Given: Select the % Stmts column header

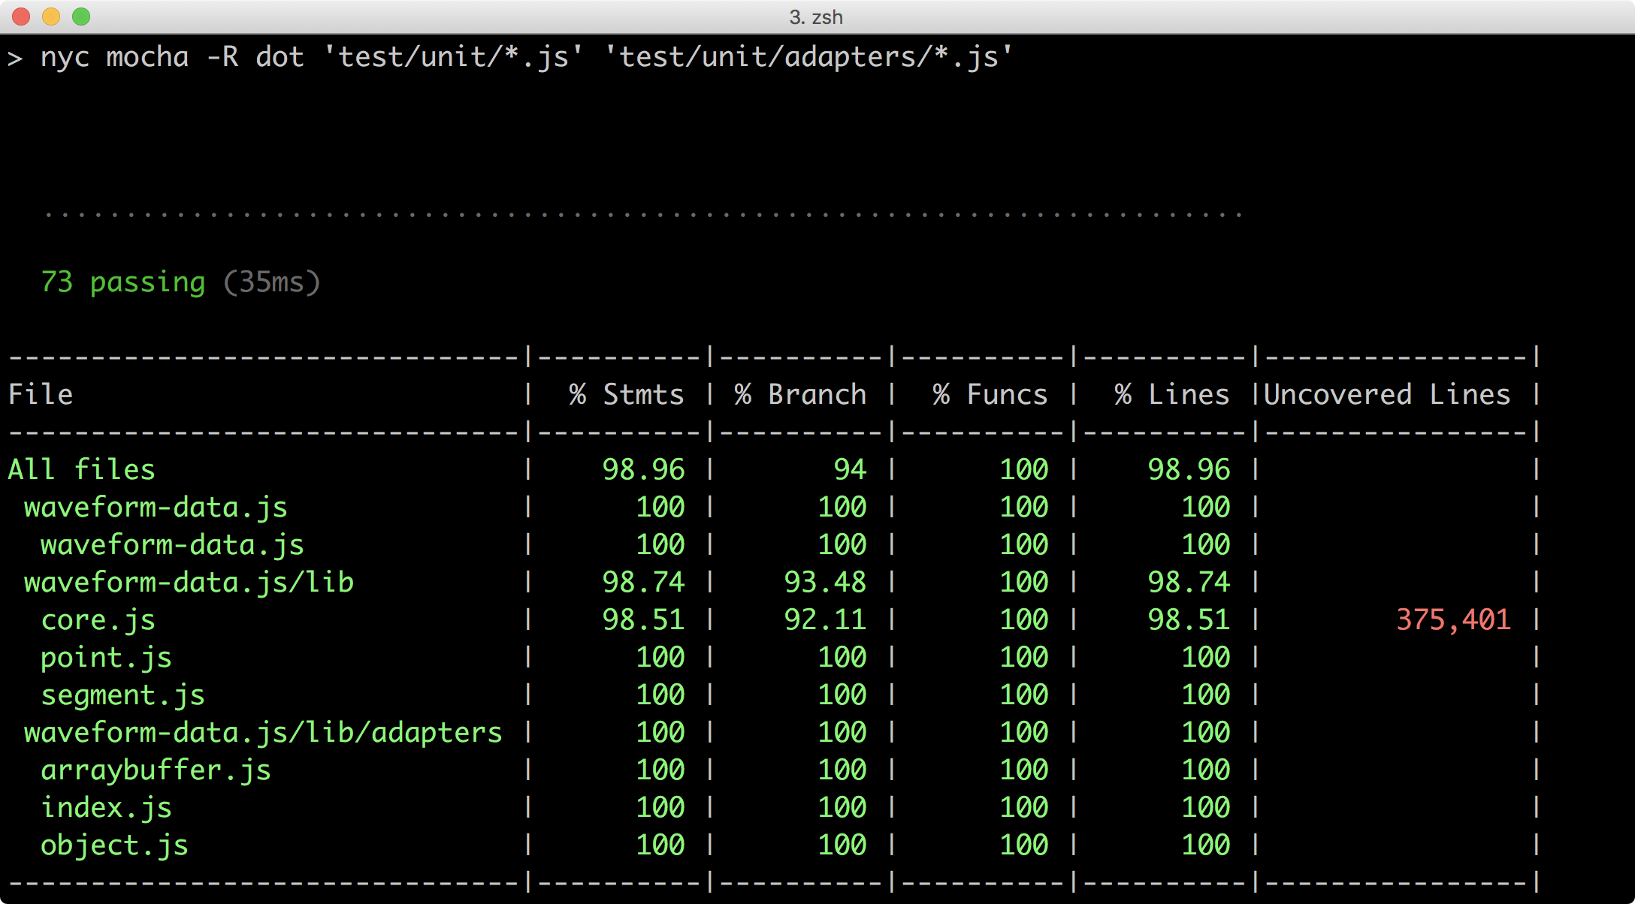Looking at the screenshot, I should click(x=627, y=394).
